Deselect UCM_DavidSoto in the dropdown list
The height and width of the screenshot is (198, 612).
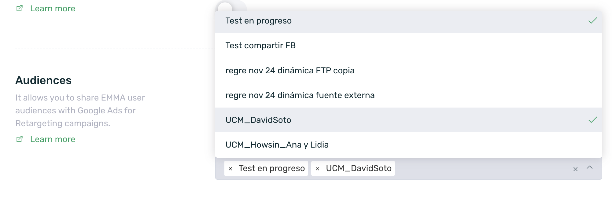[258, 120]
